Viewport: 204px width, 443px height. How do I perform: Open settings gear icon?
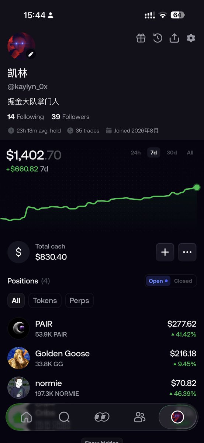pos(191,38)
